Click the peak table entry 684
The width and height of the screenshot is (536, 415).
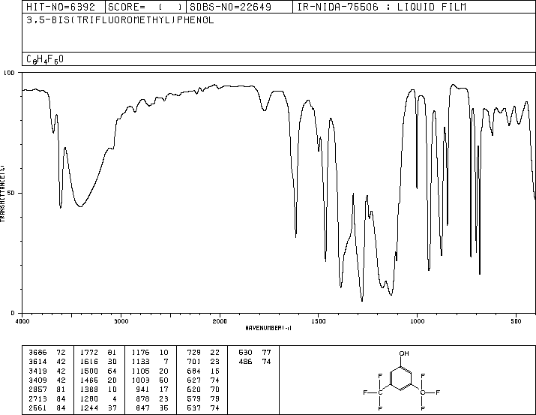click(194, 371)
